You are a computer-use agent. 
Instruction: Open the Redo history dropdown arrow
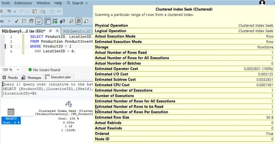[27, 12]
